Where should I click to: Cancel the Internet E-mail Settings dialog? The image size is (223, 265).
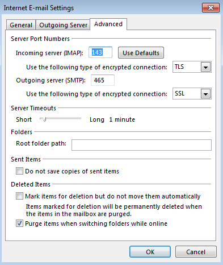[196, 252]
